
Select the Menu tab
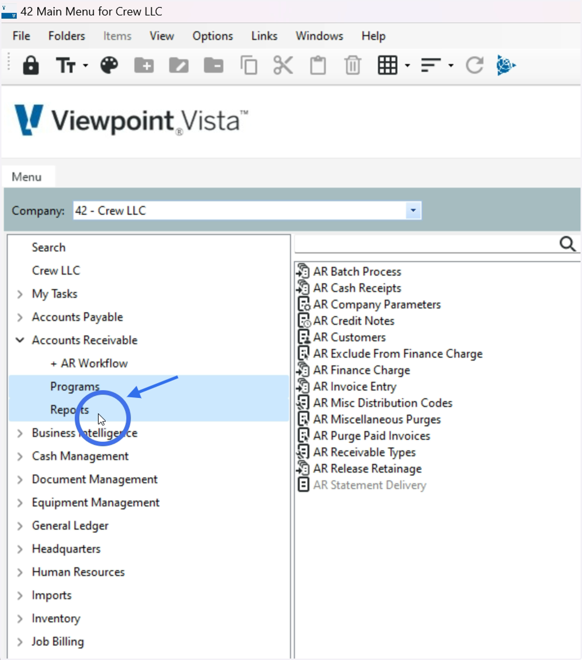pyautogui.click(x=27, y=177)
